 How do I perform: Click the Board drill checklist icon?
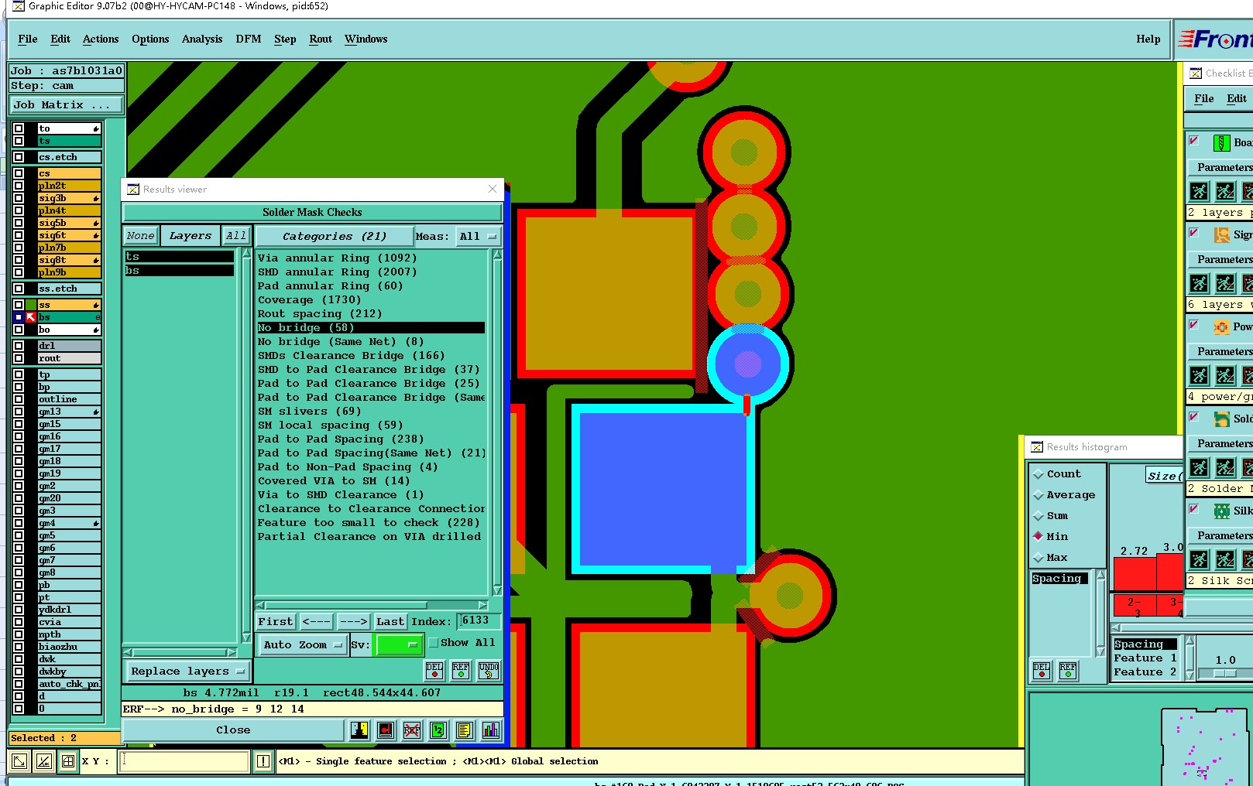click(x=1221, y=142)
